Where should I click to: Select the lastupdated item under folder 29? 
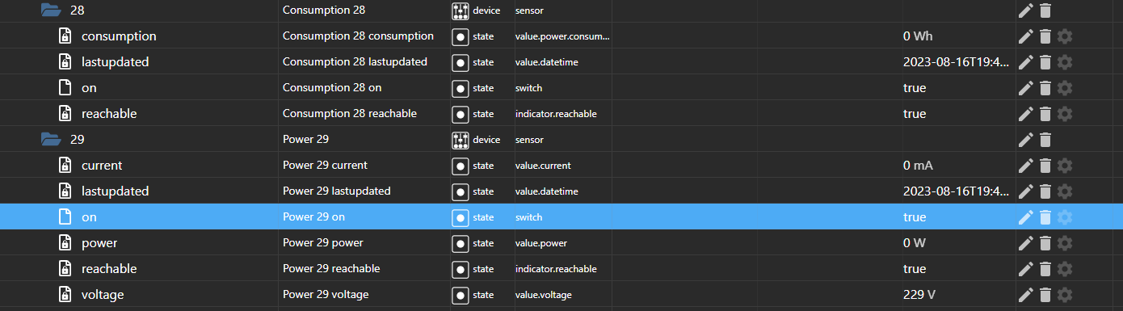point(115,191)
